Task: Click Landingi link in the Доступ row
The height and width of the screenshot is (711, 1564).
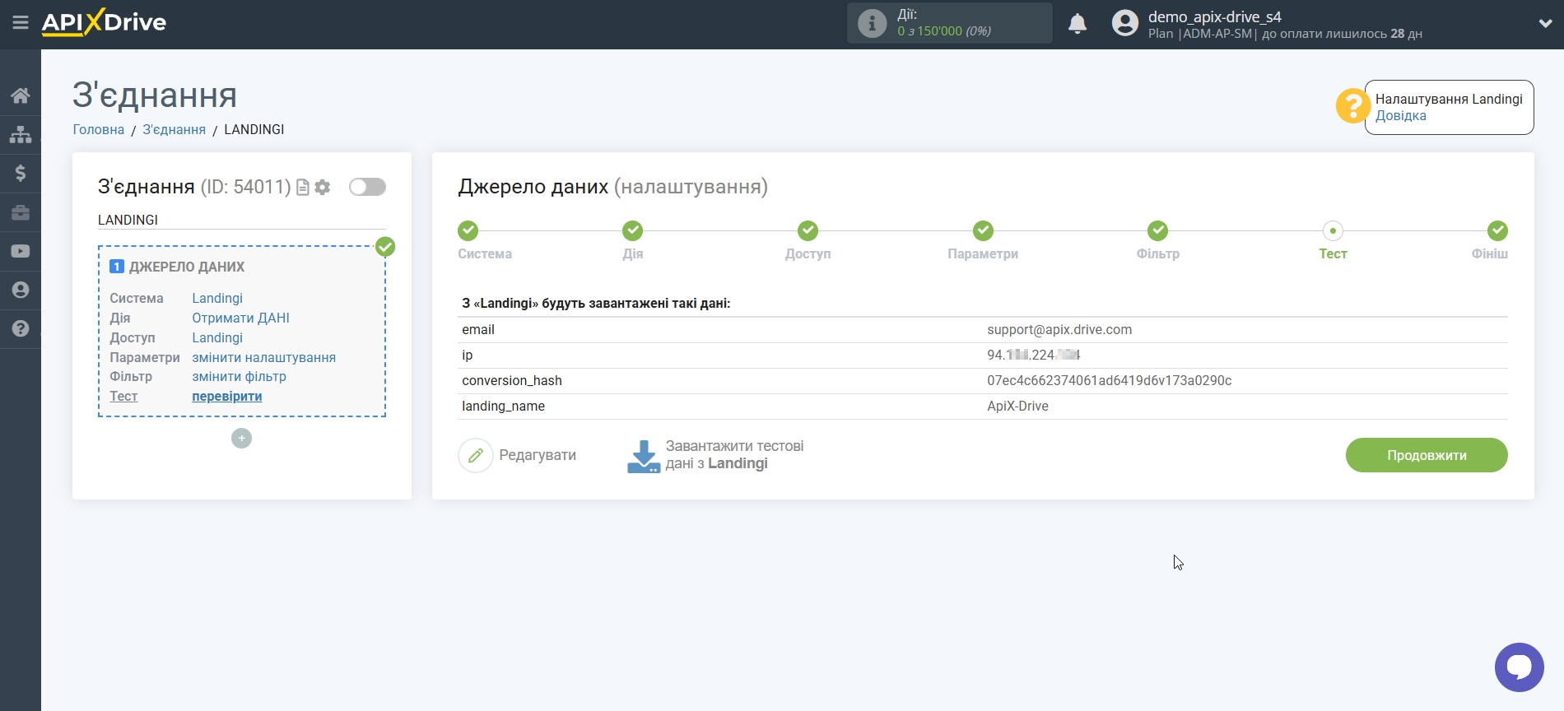Action: click(217, 337)
